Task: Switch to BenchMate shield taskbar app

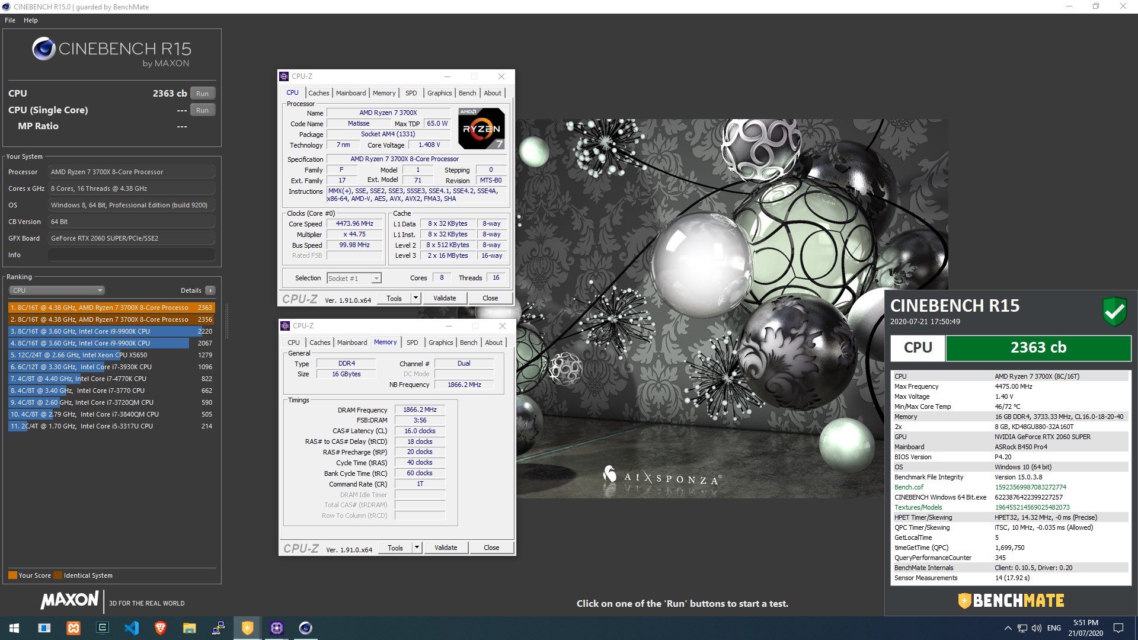Action: 248,628
